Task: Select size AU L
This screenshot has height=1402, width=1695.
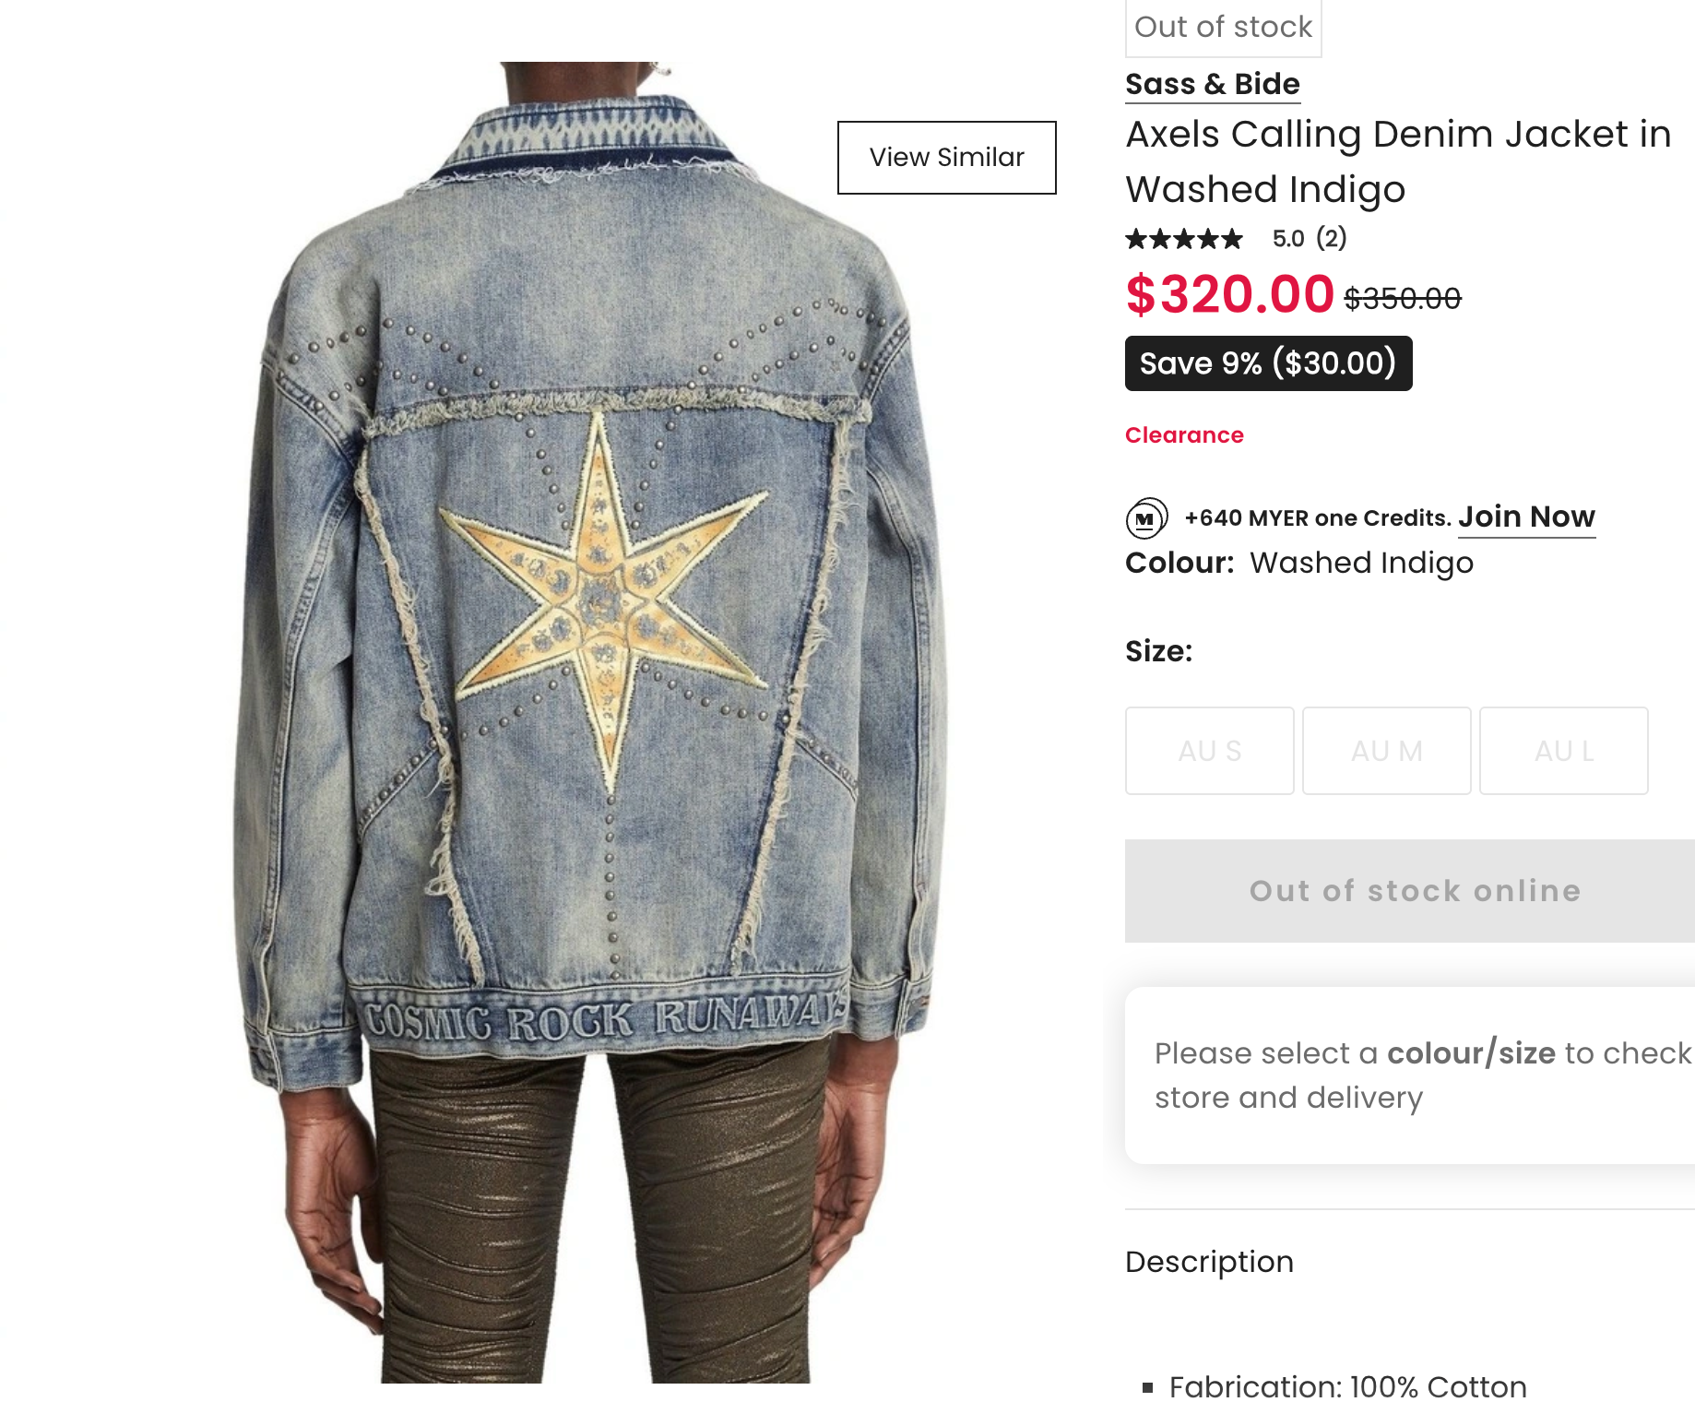Action: click(1563, 751)
